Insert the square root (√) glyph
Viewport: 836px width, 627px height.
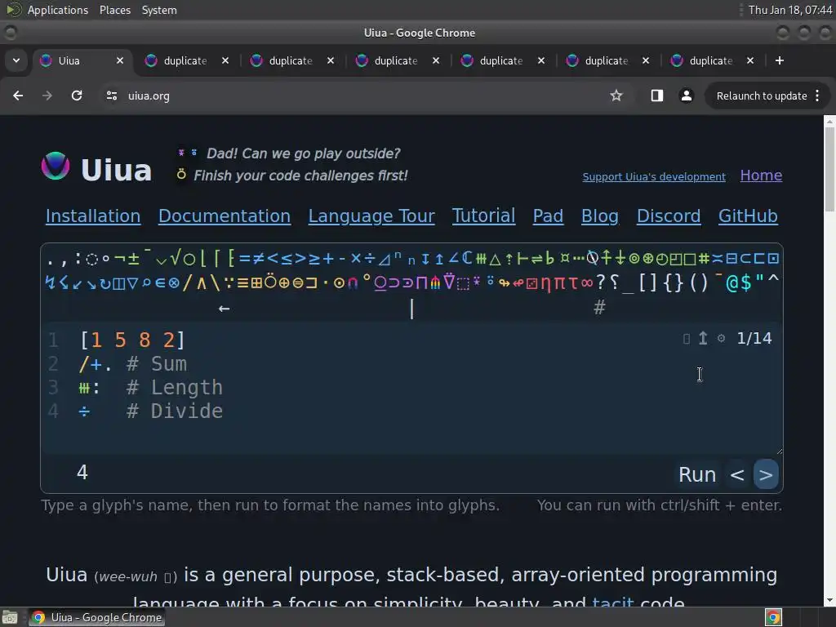[x=175, y=257]
